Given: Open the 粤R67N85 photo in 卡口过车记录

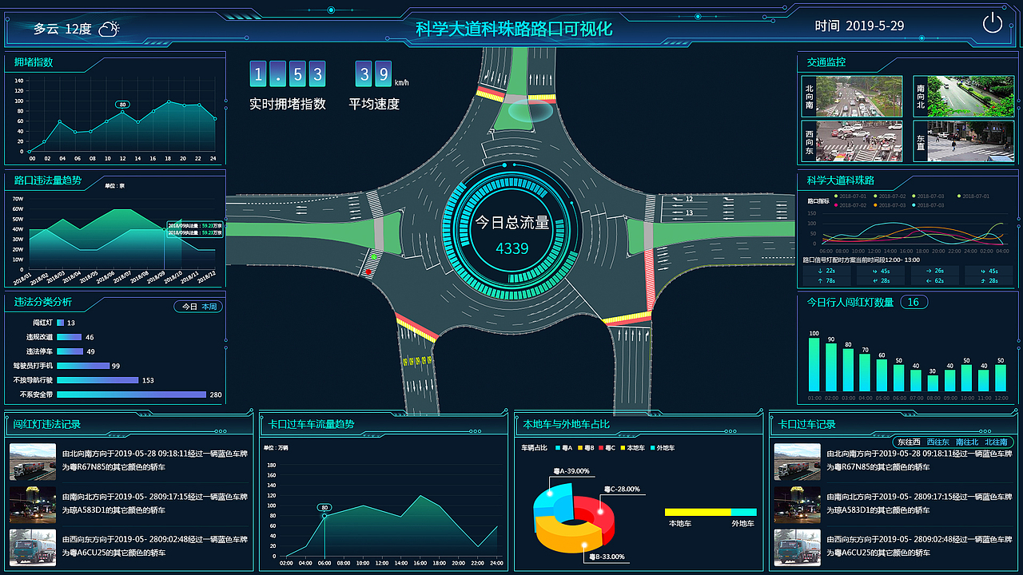Looking at the screenshot, I should tap(798, 462).
